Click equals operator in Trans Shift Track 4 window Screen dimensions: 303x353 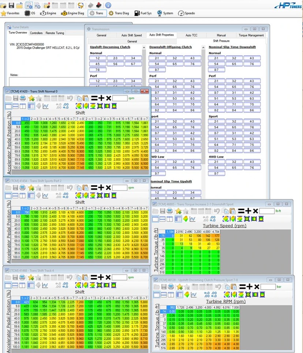94,277
